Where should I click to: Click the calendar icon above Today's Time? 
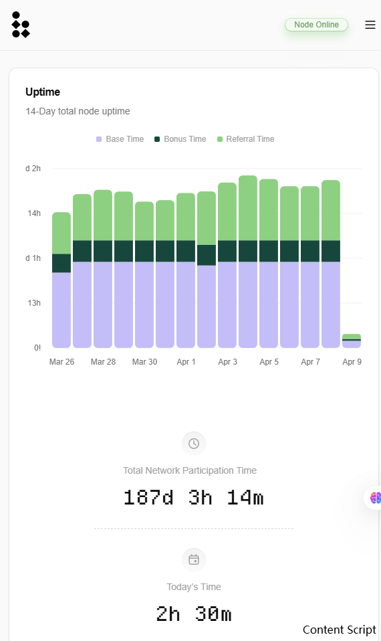(x=194, y=559)
